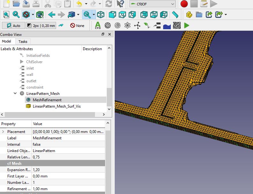The height and width of the screenshot is (194, 253).
Task: Toggle the bounding box view icon
Action: (x=40, y=15)
